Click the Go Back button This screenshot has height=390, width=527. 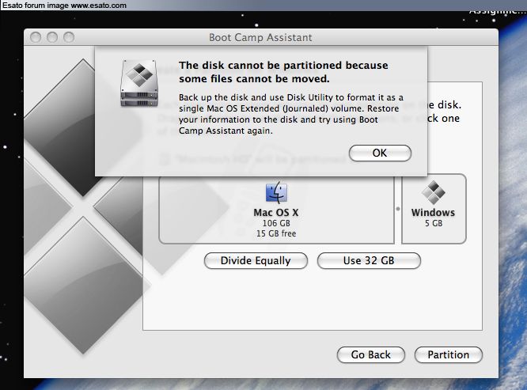tap(370, 355)
